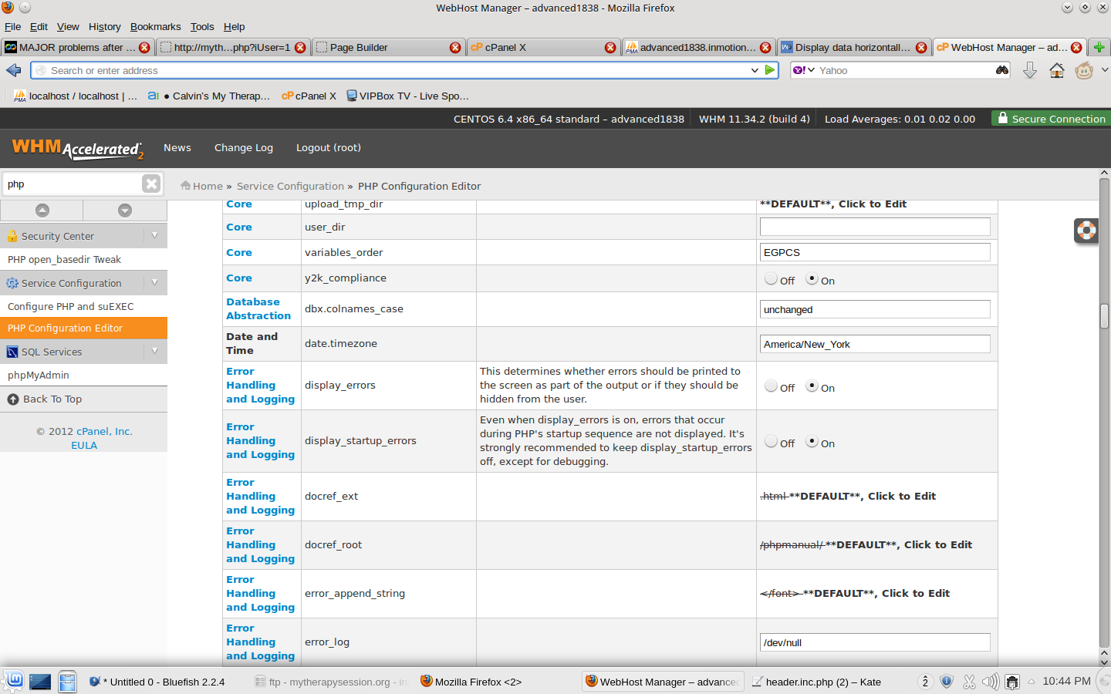Click the Firefox home icon
The image size is (1111, 694).
(x=1057, y=71)
